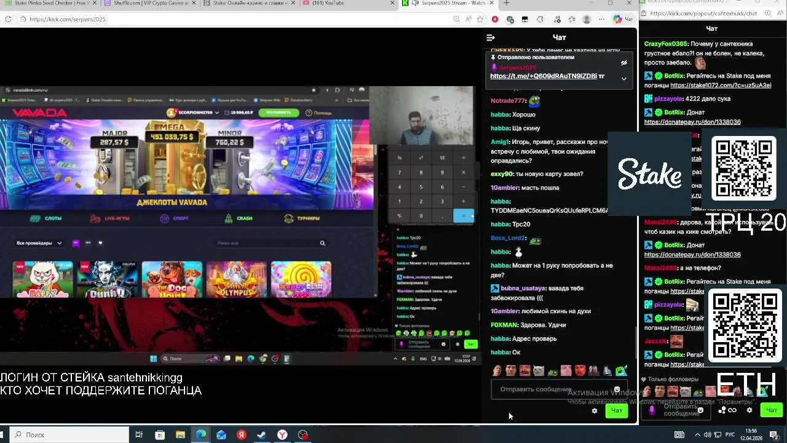Switch to Shuffle.com VIP Crypto Casino tab

point(151,3)
